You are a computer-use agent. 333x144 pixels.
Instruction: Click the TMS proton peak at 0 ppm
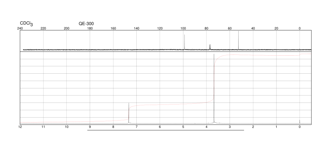(300, 122)
